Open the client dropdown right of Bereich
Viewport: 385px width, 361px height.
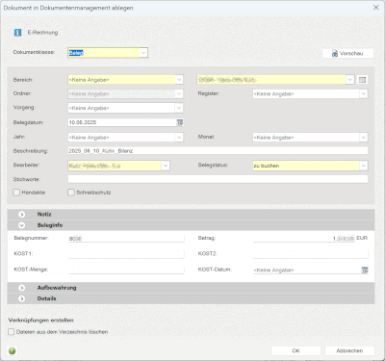pos(349,80)
